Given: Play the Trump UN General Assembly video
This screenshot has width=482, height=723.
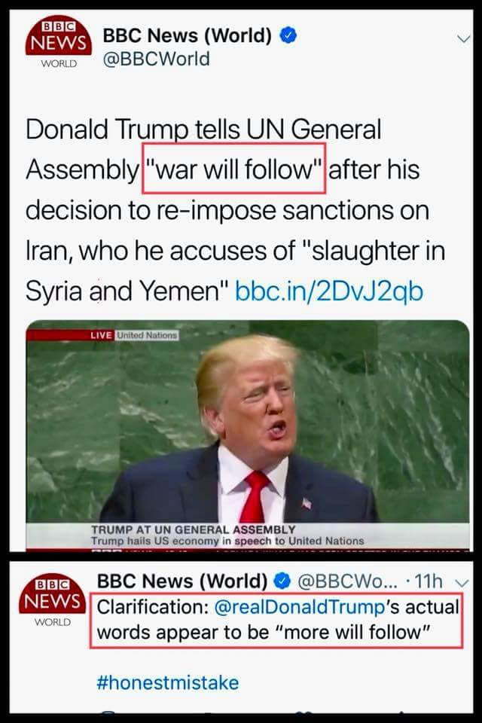Looking at the screenshot, I should (248, 435).
